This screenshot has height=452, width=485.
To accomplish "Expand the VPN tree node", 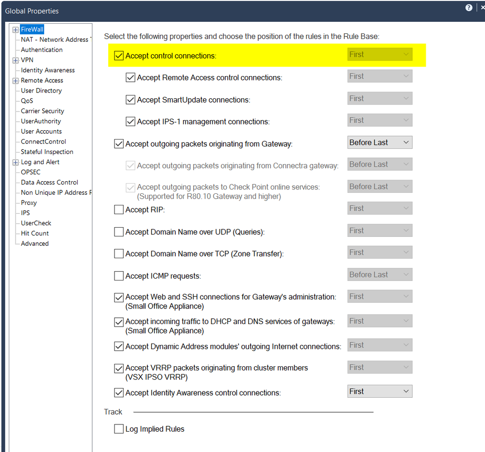I will (x=16, y=60).
